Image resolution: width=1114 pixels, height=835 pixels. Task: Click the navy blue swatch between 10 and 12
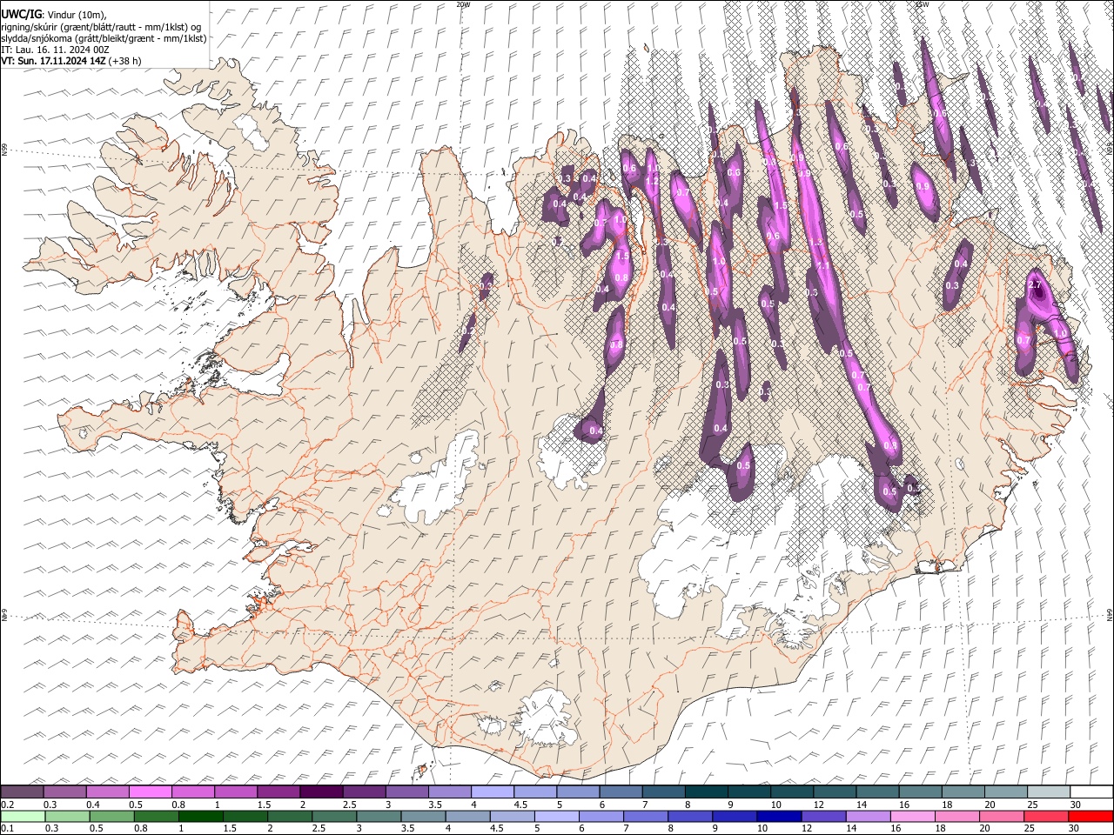[780, 816]
